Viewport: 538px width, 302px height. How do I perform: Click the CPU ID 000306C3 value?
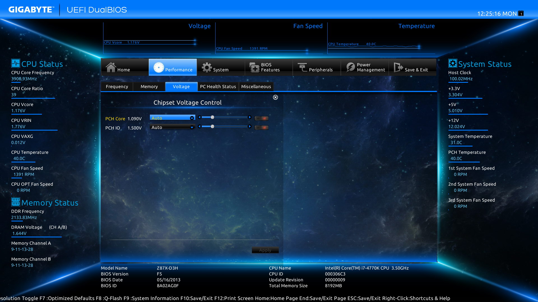pyautogui.click(x=335, y=274)
